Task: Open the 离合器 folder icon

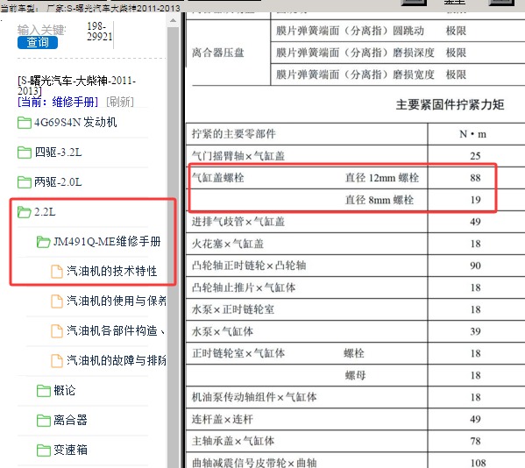Action: 44,421
